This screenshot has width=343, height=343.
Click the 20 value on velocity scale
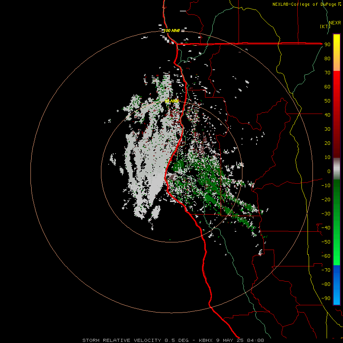click(x=327, y=143)
